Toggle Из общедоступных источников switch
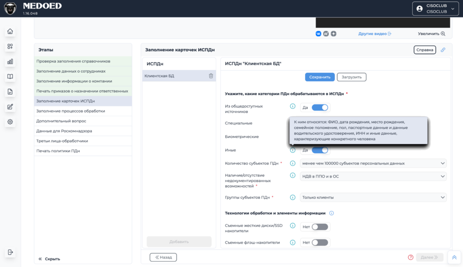This screenshot has width=463, height=267. click(x=320, y=108)
